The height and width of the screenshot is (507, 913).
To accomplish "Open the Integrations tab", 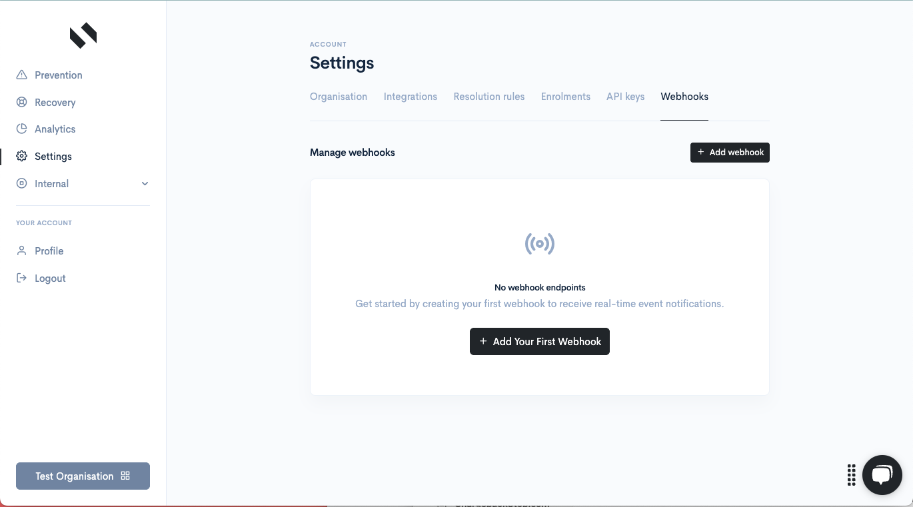I will 411,97.
